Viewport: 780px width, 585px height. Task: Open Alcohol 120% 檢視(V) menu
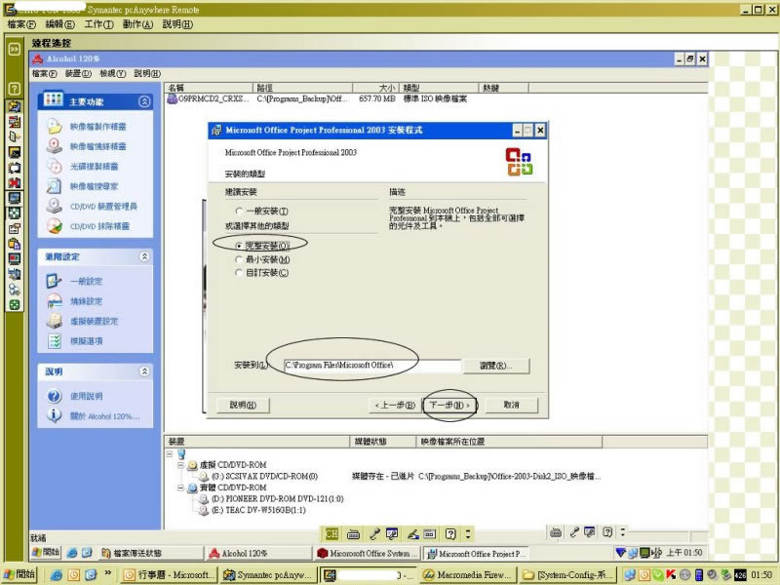112,74
